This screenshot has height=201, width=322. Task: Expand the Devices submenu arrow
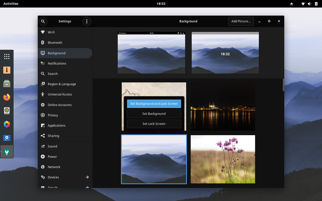click(87, 177)
